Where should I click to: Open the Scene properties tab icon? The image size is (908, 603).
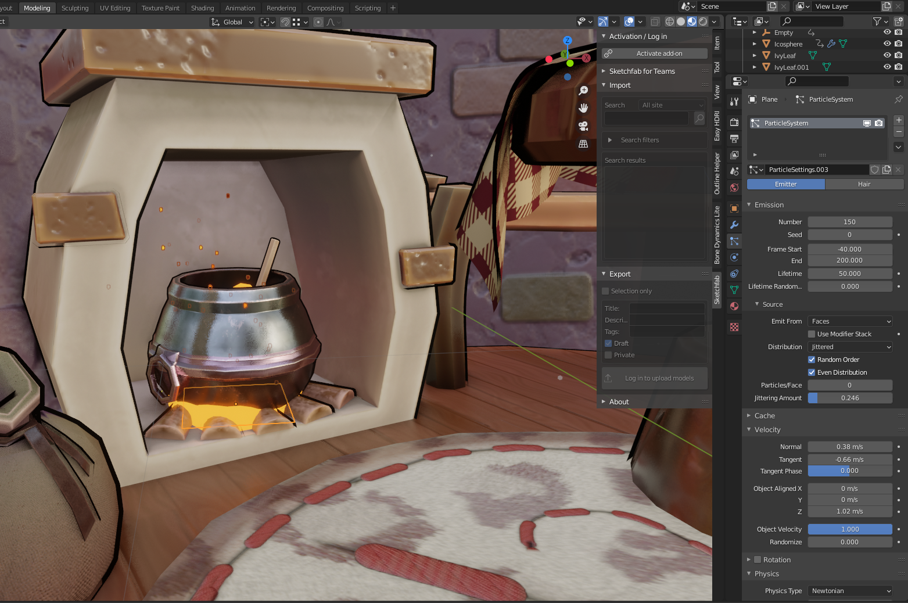point(734,171)
